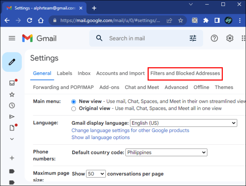Select the New view radio button
This screenshot has width=246, height=186.
[73, 102]
